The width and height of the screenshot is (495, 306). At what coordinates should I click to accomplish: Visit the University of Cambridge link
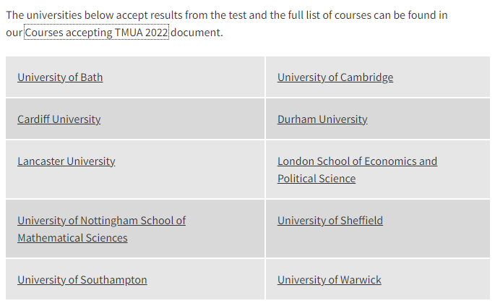click(x=335, y=77)
